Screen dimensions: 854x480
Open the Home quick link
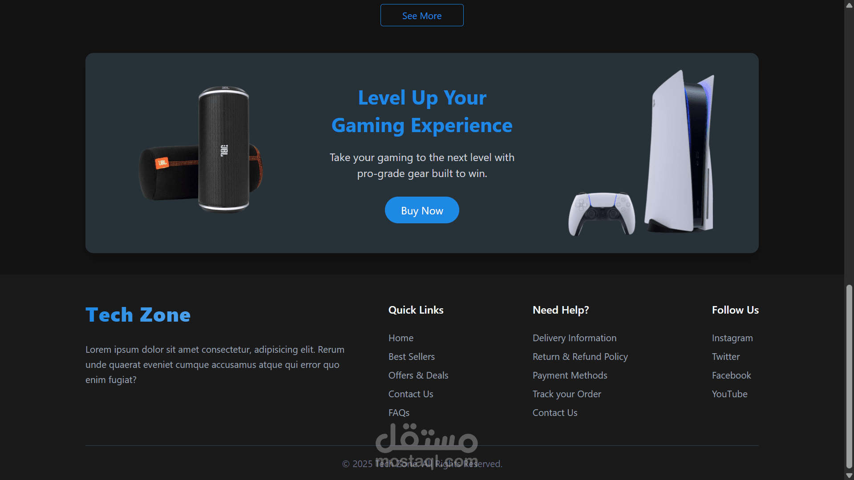(x=401, y=338)
